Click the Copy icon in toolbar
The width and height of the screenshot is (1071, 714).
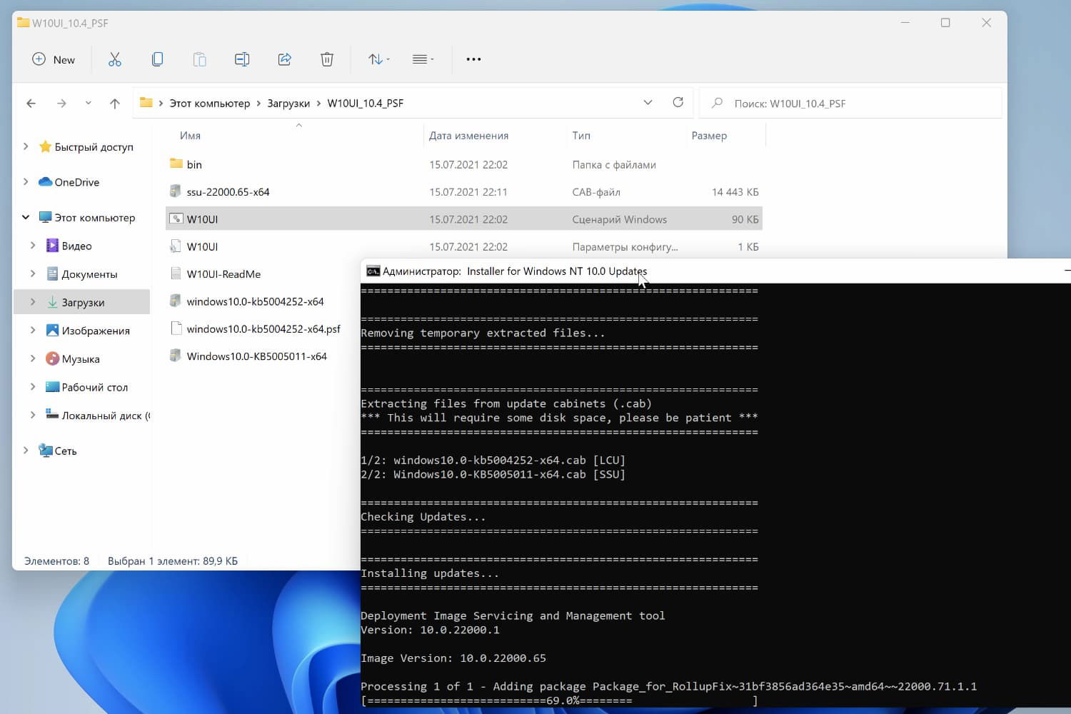coord(157,60)
